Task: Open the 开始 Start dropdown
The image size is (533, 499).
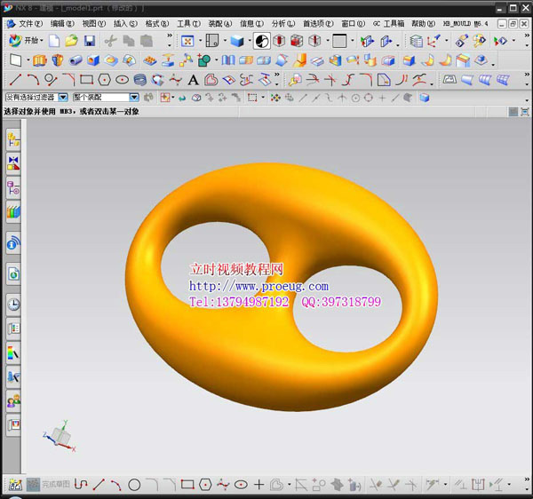Action: coord(26,41)
